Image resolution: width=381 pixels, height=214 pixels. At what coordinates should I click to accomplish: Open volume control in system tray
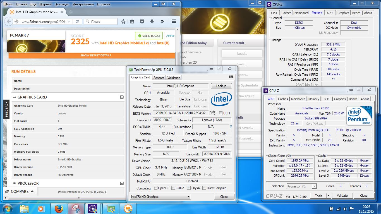[345, 209]
